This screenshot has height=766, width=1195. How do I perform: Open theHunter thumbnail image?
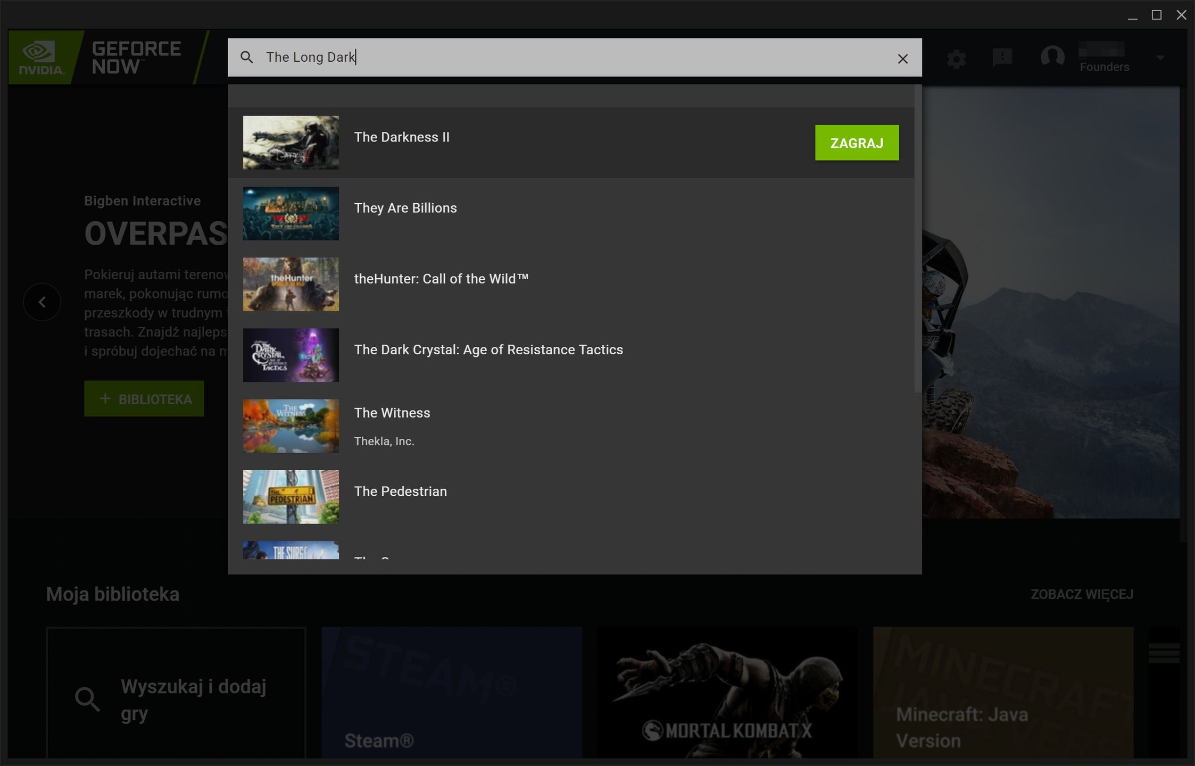tap(291, 284)
